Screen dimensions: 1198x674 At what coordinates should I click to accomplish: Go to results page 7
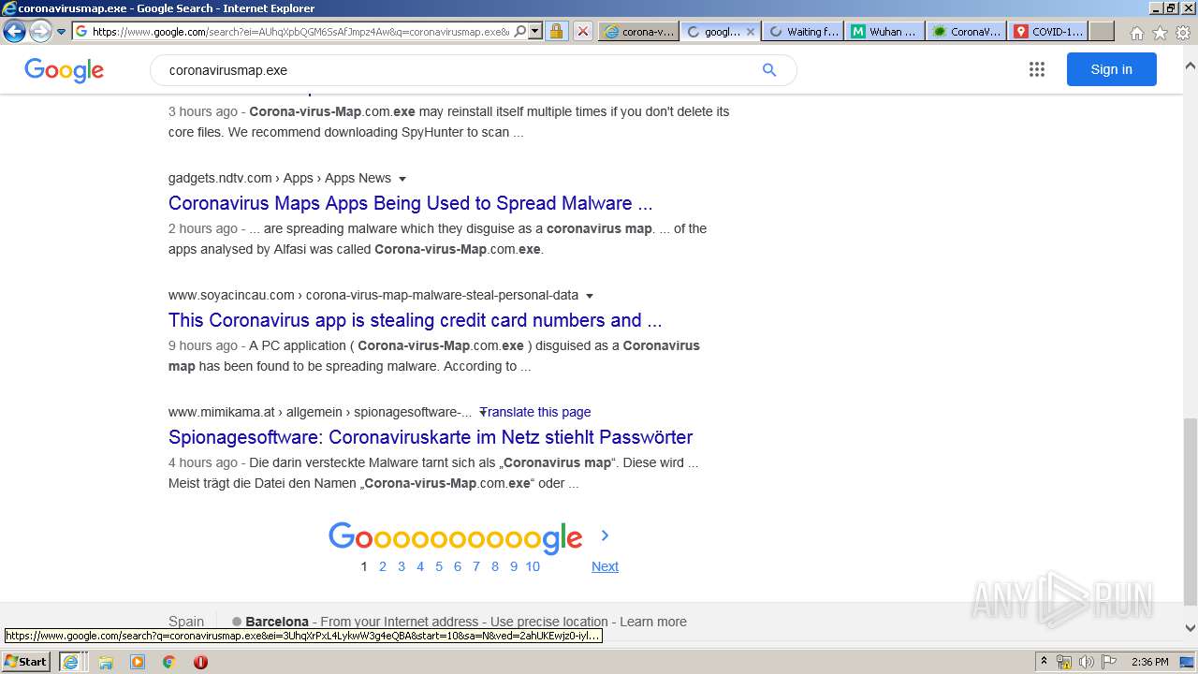(x=475, y=566)
